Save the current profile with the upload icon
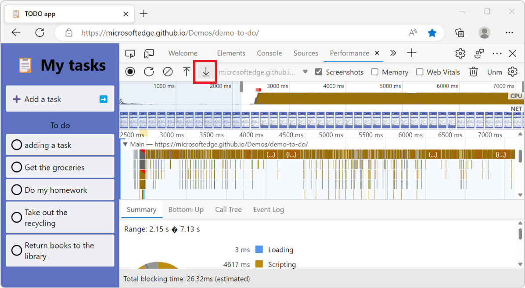The width and height of the screenshot is (525, 288). (186, 71)
